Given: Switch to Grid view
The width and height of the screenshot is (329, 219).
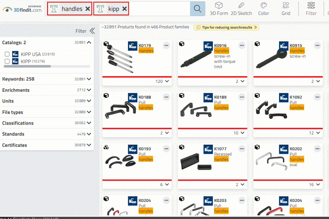Looking at the screenshot, I should coord(286,9).
